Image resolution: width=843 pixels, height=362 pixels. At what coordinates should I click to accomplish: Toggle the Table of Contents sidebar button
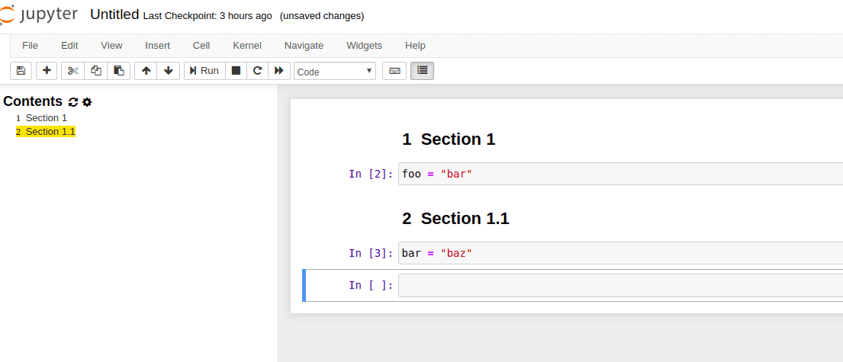click(422, 71)
